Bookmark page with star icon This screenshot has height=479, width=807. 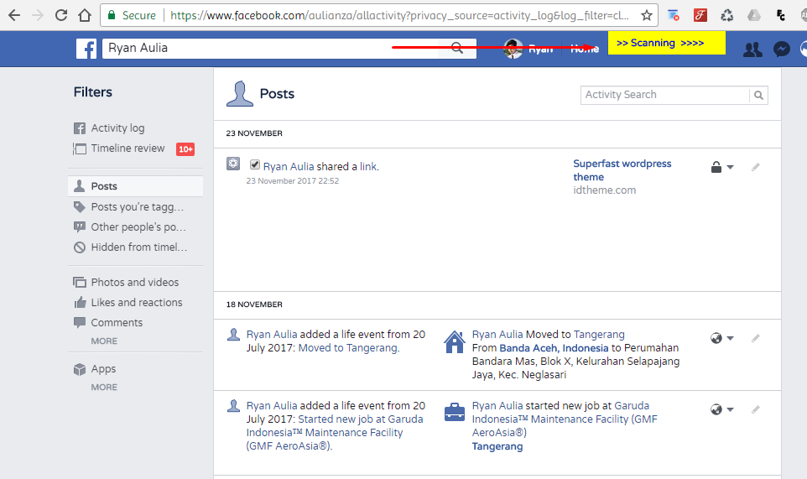pyautogui.click(x=647, y=15)
